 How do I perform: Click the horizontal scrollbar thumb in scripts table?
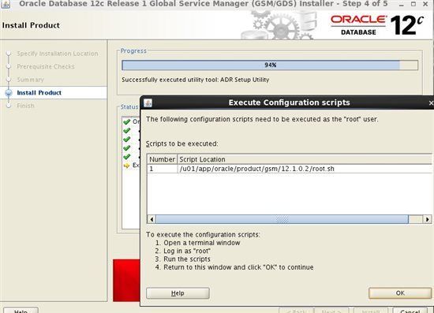pyautogui.click(x=282, y=219)
